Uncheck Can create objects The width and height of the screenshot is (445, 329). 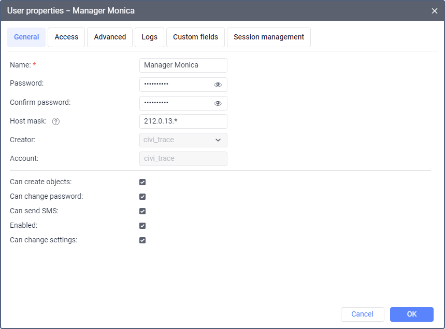coord(142,182)
